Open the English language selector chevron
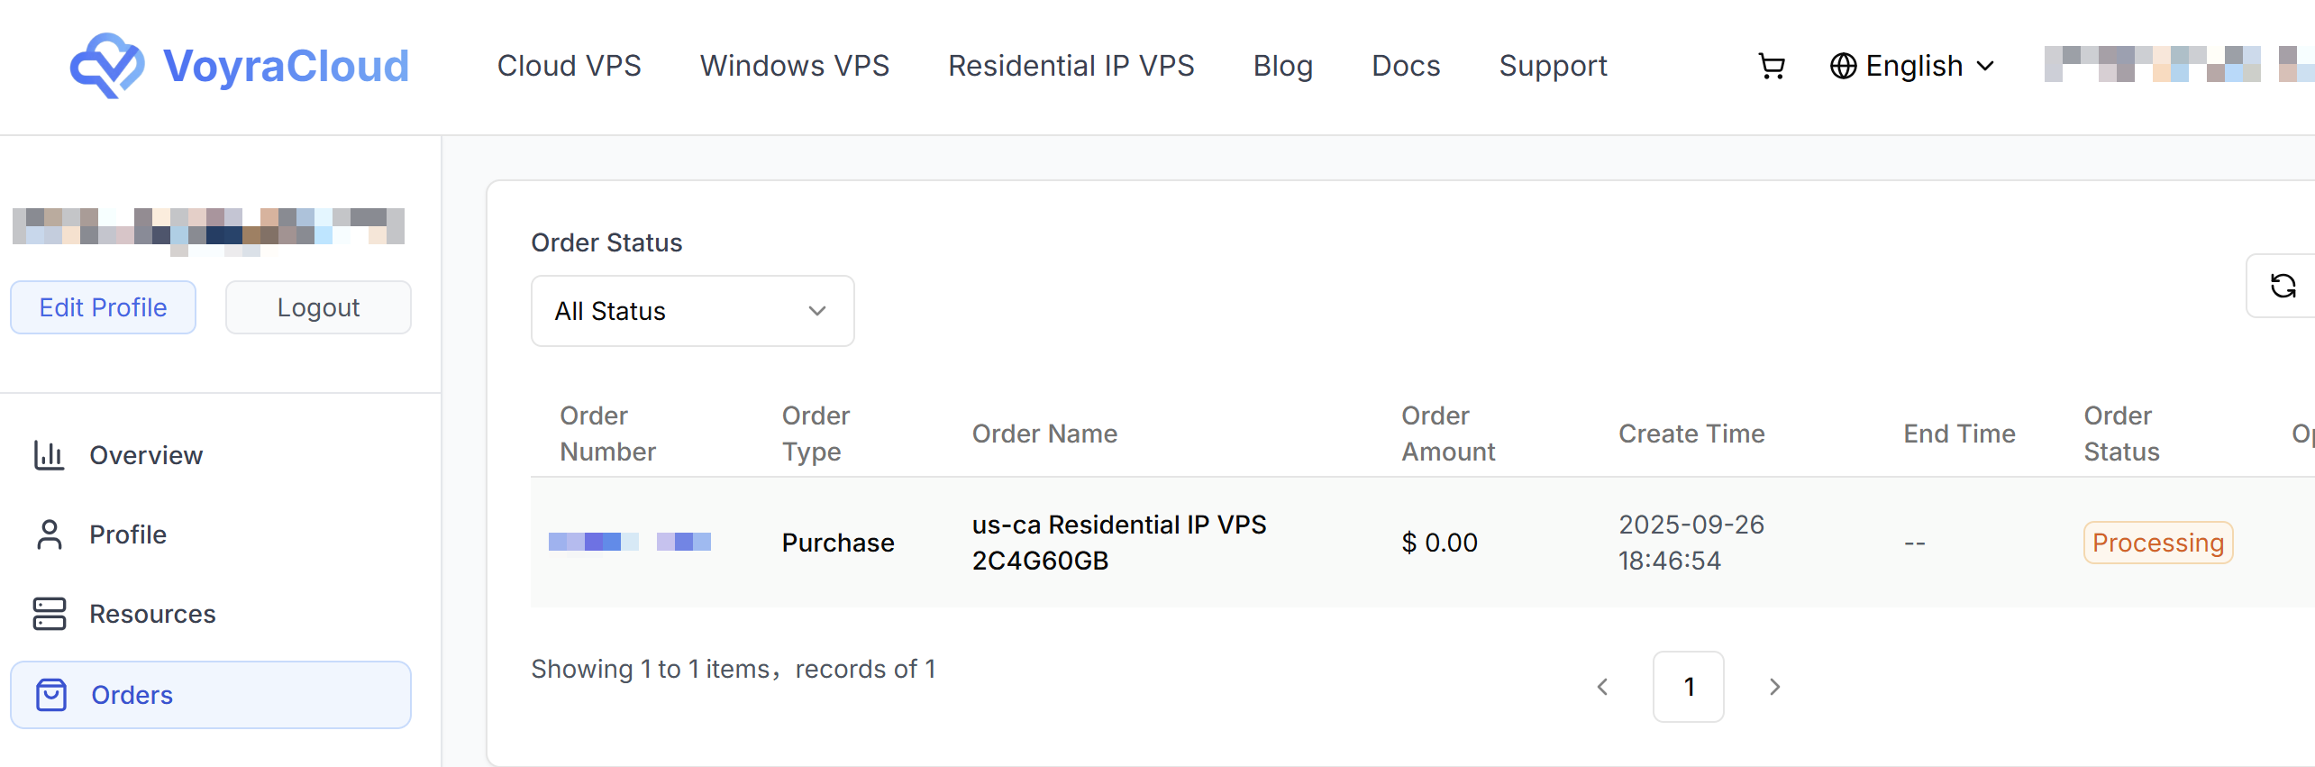 coord(1985,66)
